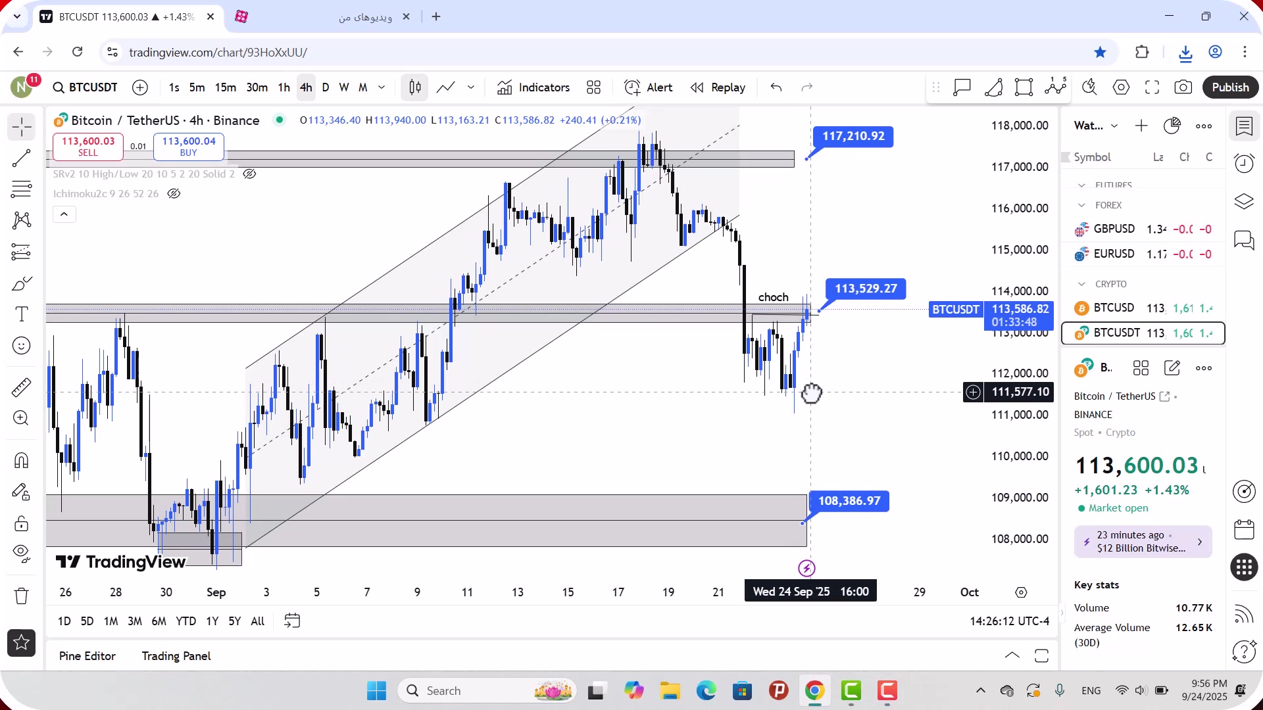Open the alerts clock sidebar panel
This screenshot has height=710, width=1263.
1244,163
